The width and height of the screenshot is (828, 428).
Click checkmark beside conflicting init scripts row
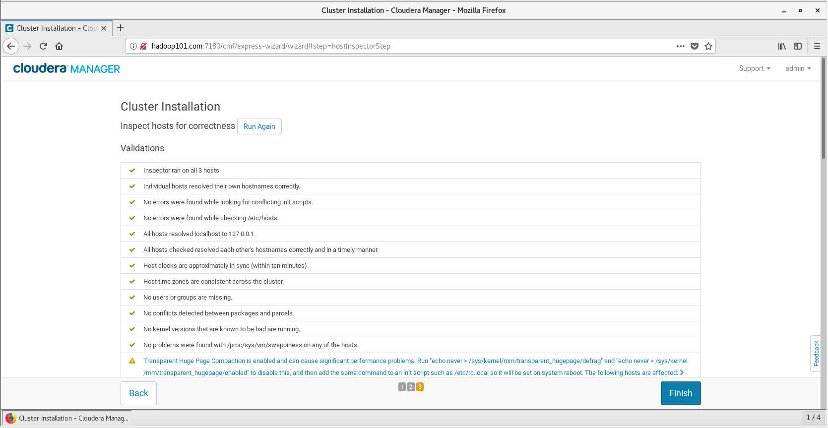pyautogui.click(x=132, y=202)
